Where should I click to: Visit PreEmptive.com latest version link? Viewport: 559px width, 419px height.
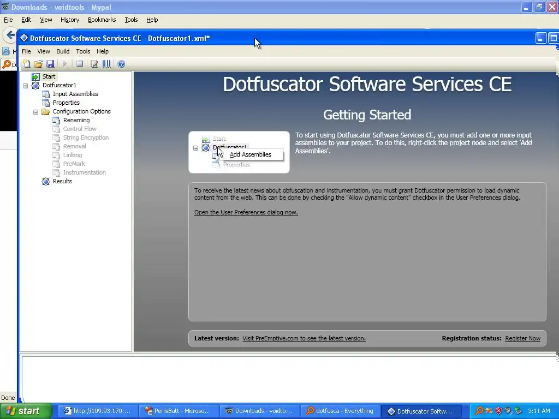point(304,338)
